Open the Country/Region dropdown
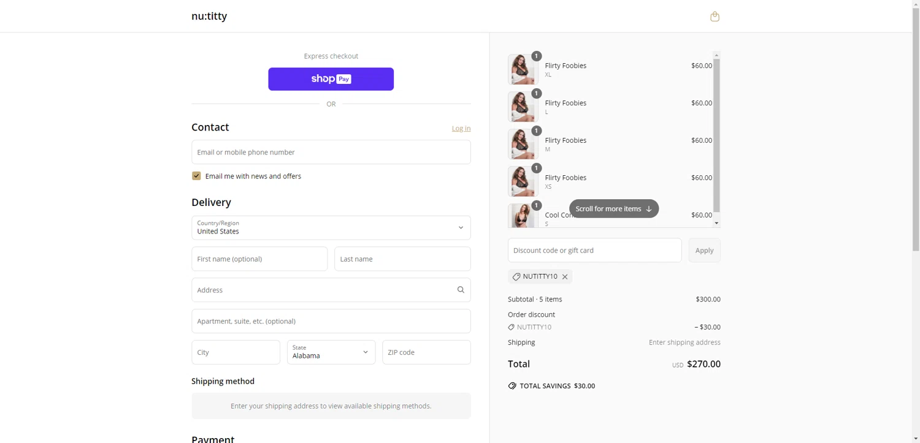This screenshot has height=443, width=920. click(331, 228)
